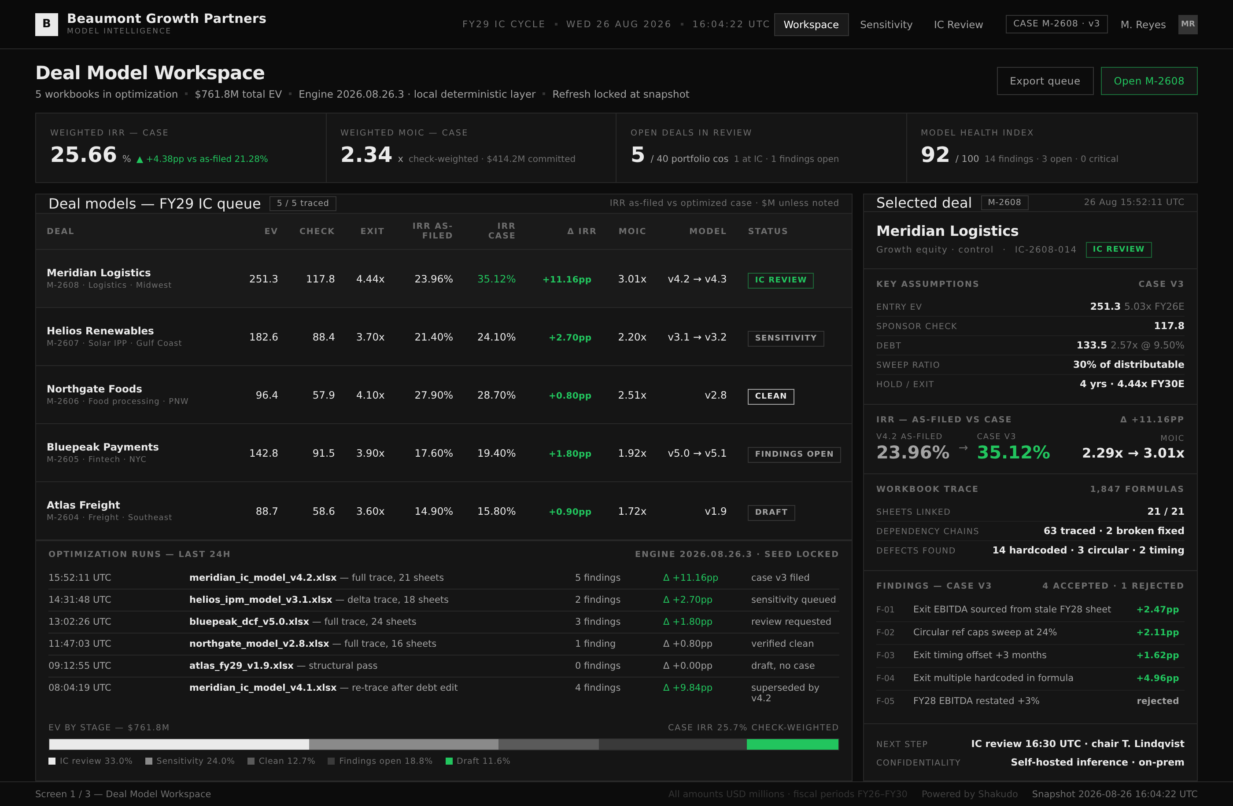This screenshot has height=806, width=1233.
Task: Click the FINDINGS OPEN badge for Bluepeak
Action: [793, 454]
